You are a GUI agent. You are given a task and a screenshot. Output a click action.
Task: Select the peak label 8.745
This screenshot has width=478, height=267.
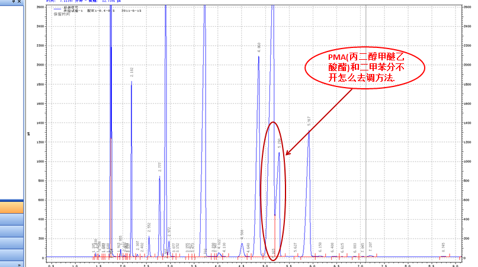click(x=443, y=247)
